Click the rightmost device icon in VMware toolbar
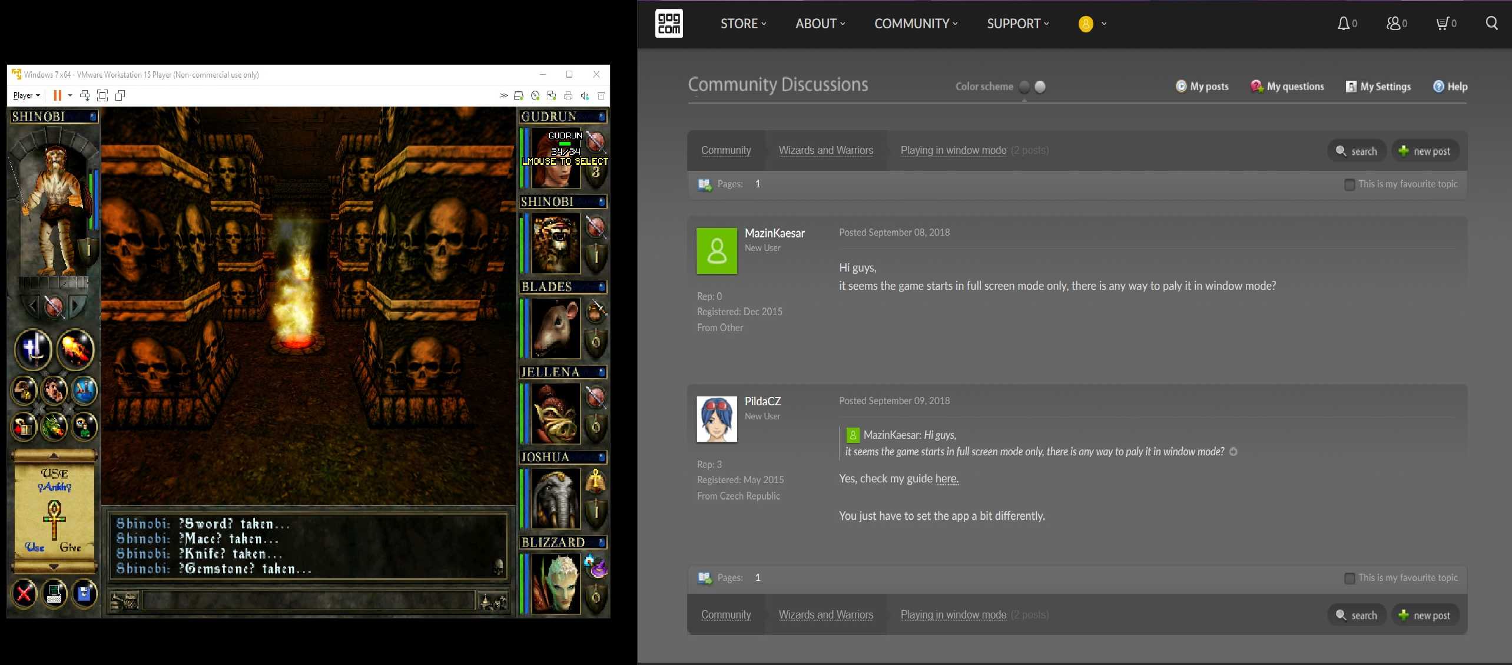 (x=601, y=95)
